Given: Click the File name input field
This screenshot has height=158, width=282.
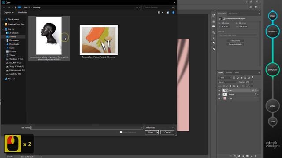Looking at the screenshot, I should pyautogui.click(x=87, y=128).
